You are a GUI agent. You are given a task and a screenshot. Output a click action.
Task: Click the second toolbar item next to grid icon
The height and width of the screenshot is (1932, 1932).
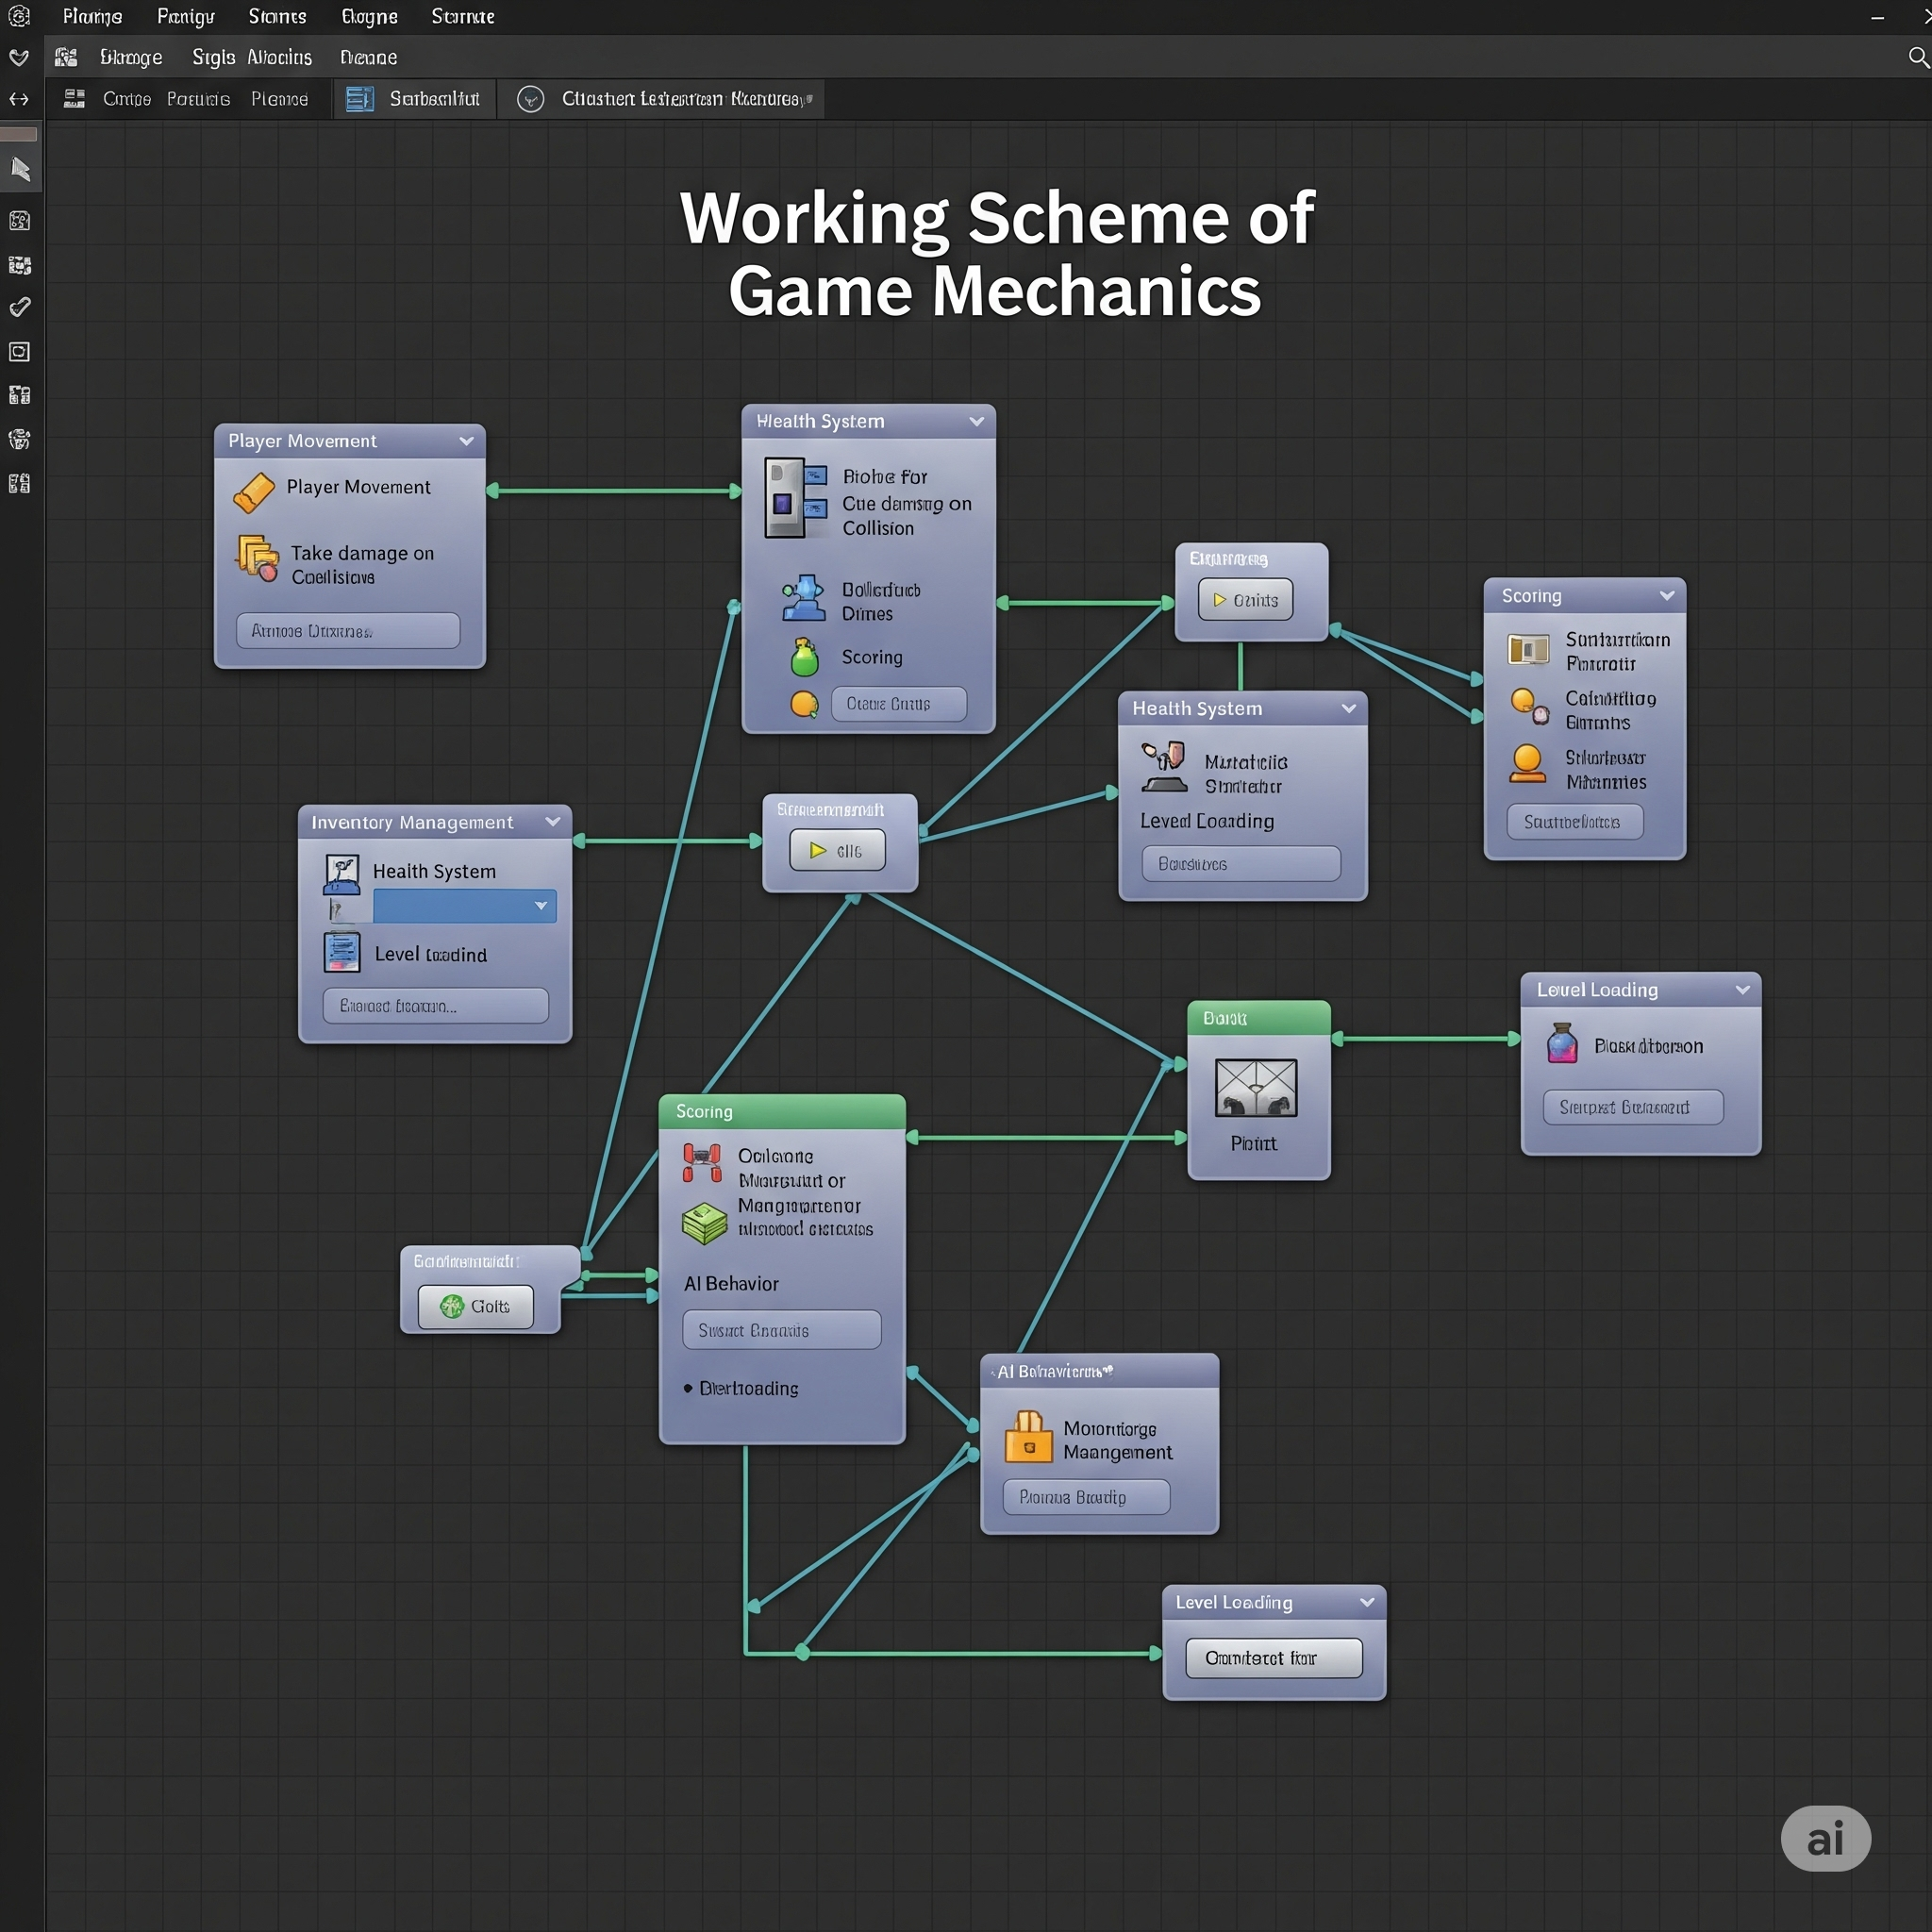[x=131, y=58]
